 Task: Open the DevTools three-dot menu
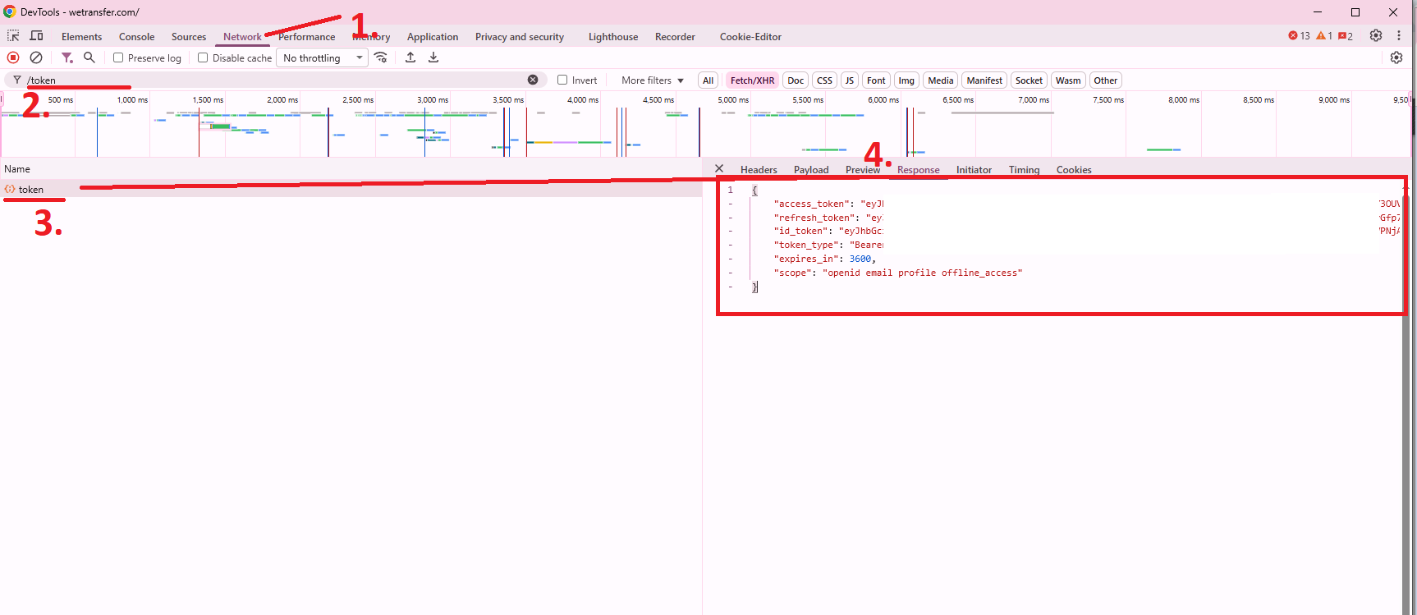click(x=1399, y=35)
